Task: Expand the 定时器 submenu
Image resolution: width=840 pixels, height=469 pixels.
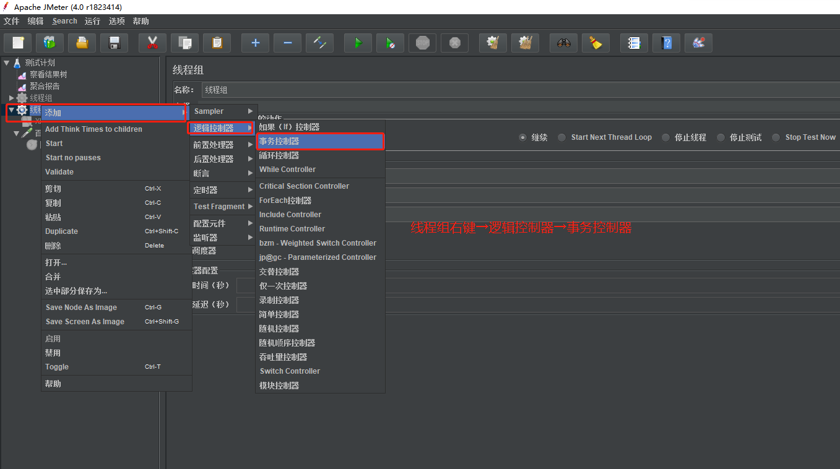Action: coord(223,190)
